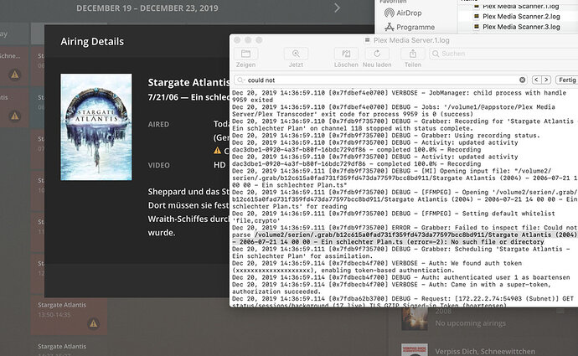Click the Löschen toolbar icon
The width and height of the screenshot is (578, 356).
coord(346,54)
